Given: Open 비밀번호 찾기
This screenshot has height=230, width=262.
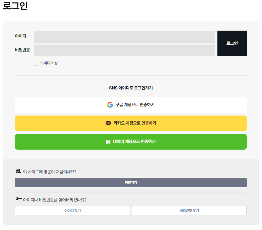Looking at the screenshot, I should [x=189, y=211].
